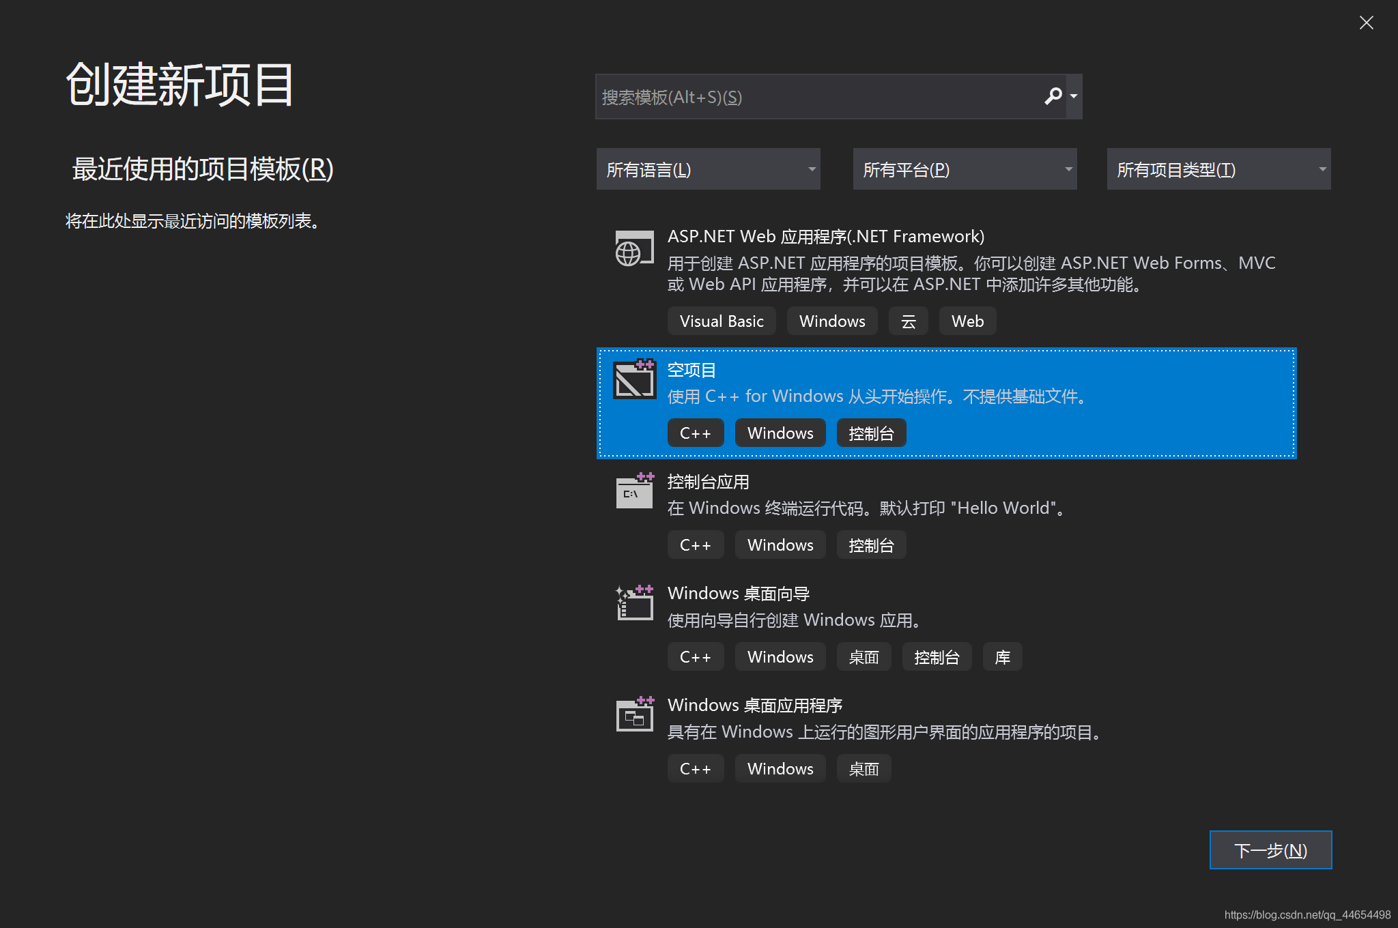Click 桌面 tag under Windows 桌面向导

(x=864, y=657)
